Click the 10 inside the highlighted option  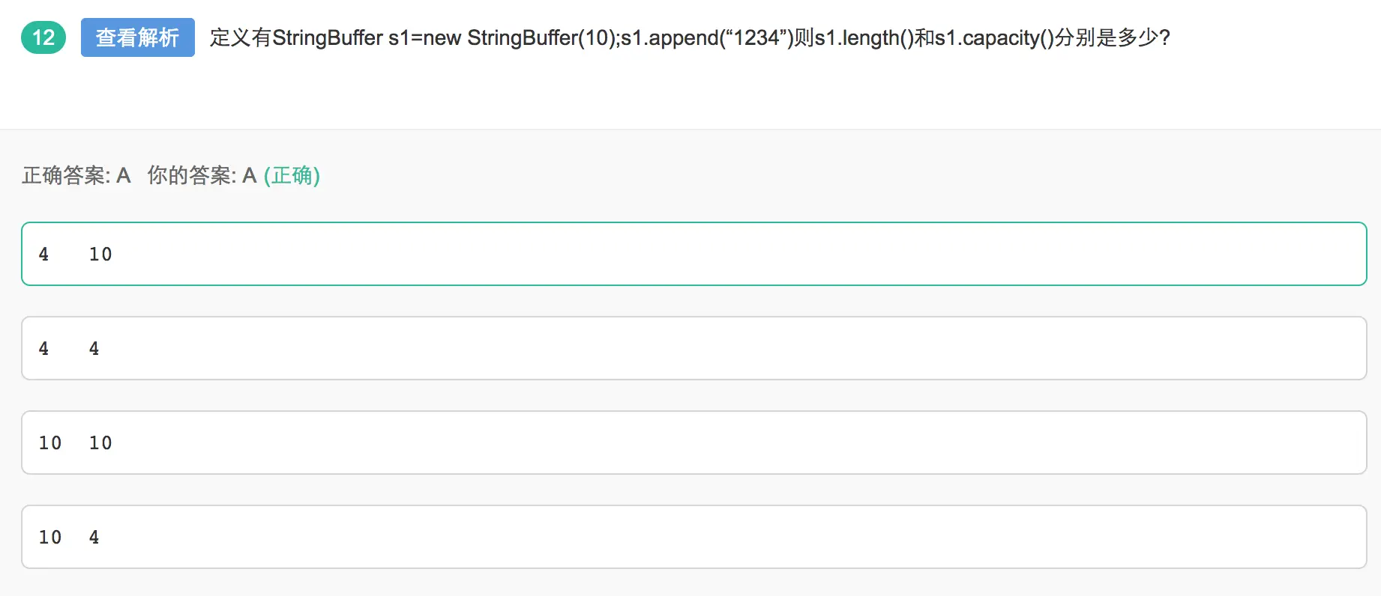tap(100, 255)
